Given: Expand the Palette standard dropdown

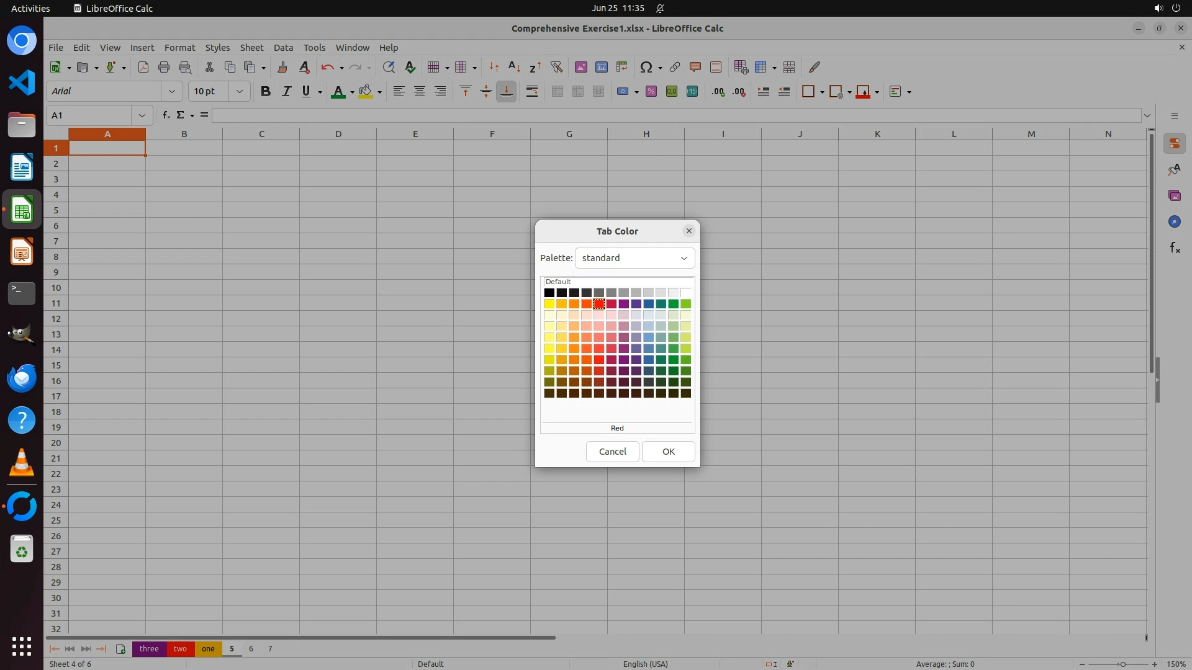Looking at the screenshot, I should (634, 258).
